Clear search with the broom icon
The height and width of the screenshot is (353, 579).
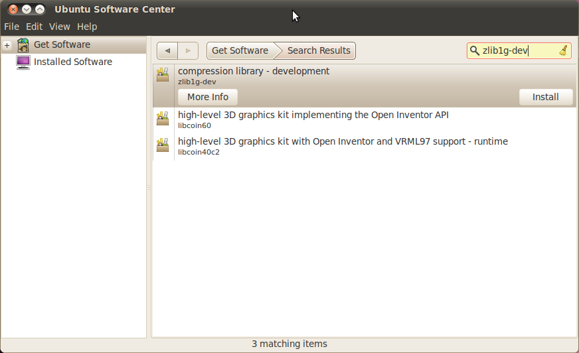click(563, 50)
